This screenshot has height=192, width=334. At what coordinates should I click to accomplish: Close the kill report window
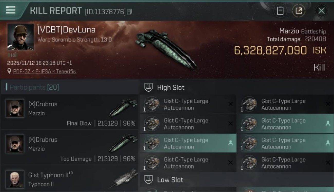[321, 11]
